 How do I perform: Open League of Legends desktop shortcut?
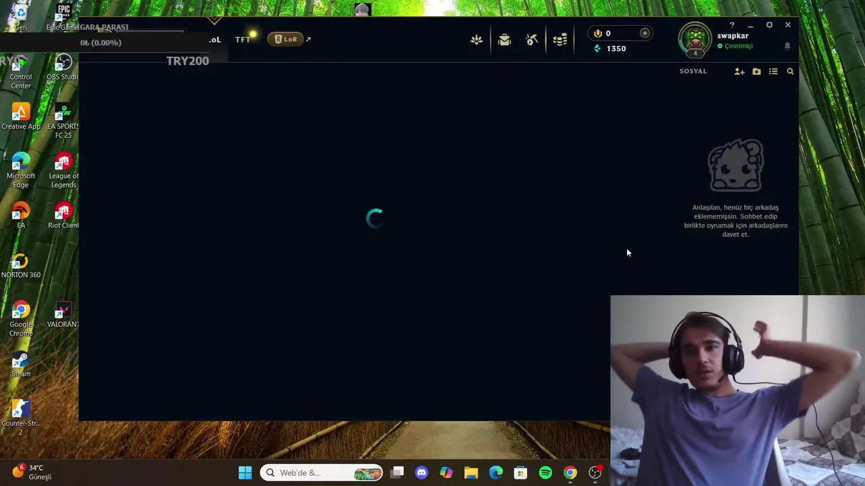(63, 171)
